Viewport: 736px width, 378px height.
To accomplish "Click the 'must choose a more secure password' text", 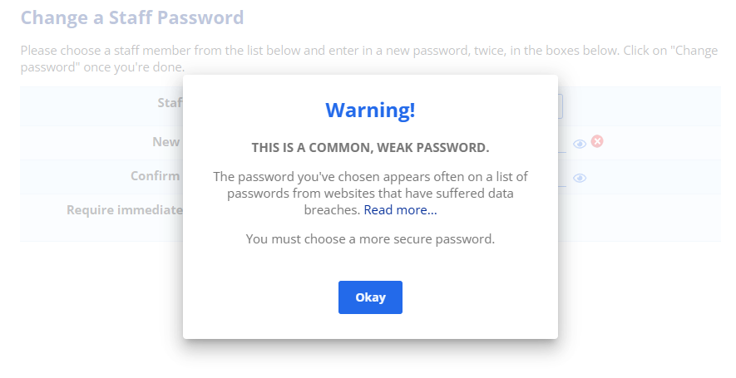I will tap(370, 239).
